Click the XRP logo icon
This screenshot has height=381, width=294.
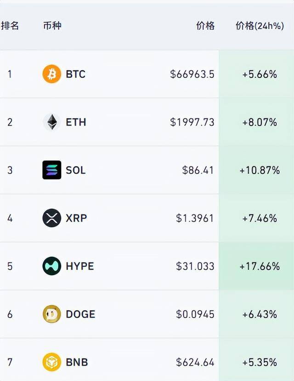[52, 218]
